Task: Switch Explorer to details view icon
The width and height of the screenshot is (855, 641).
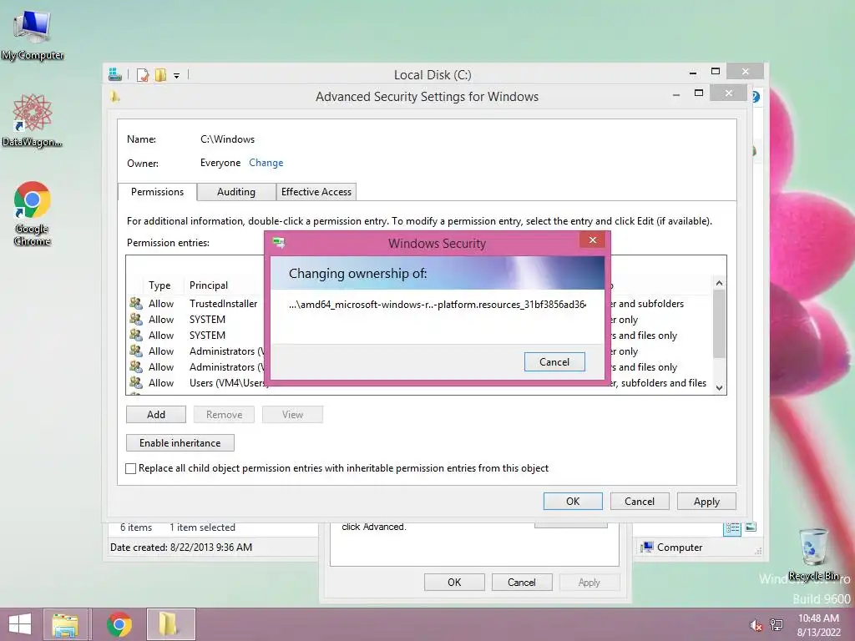Action: (x=732, y=527)
